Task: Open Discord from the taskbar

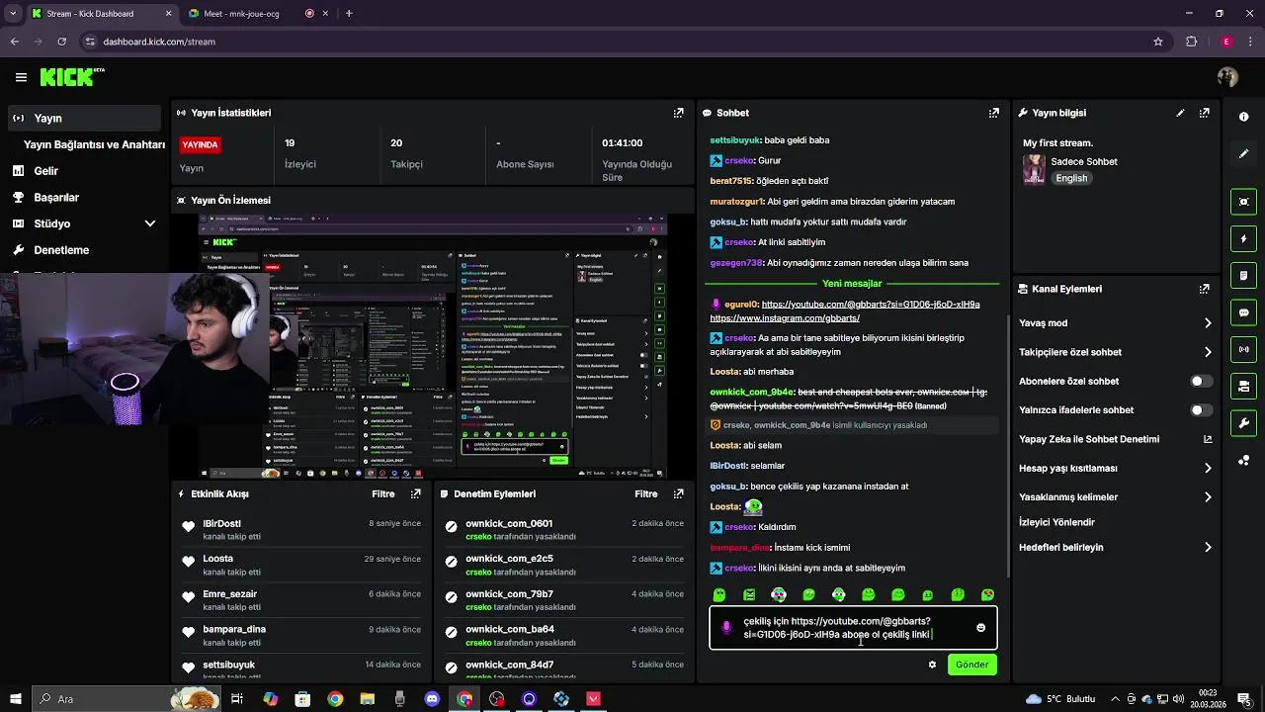Action: pyautogui.click(x=432, y=699)
